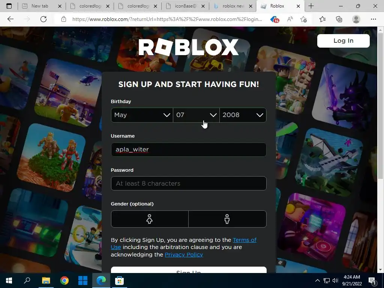Switch to the New tab browser tab

40,6
